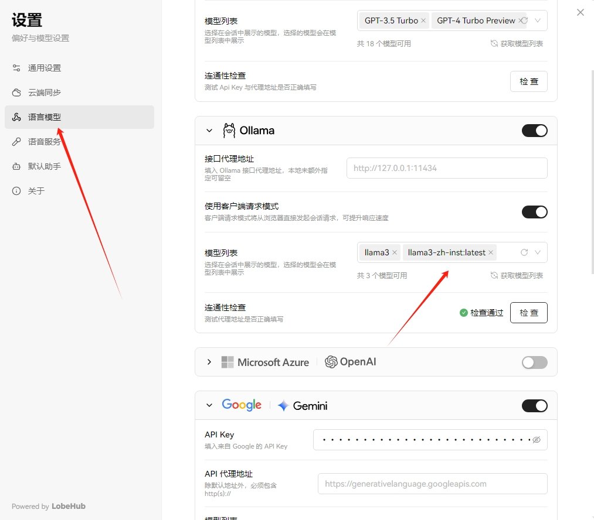
Task: Click 获取模型列表 under the 3 models text
Action: pyautogui.click(x=517, y=275)
